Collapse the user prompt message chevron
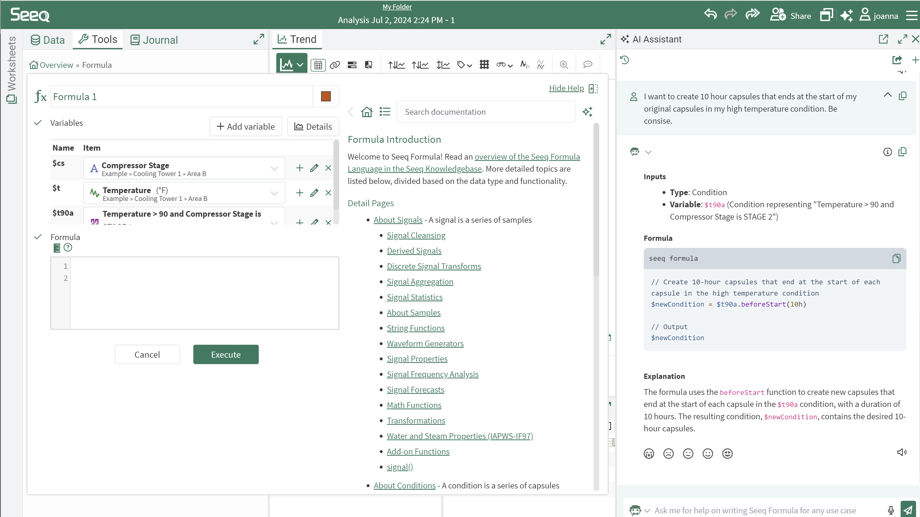The height and width of the screenshot is (517, 920). [x=888, y=95]
